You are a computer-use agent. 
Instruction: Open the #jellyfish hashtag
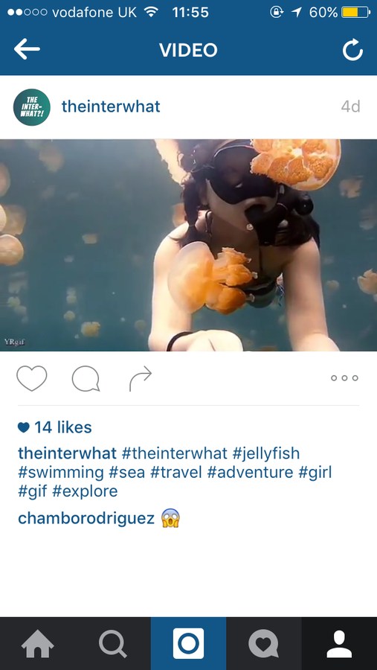tap(266, 453)
